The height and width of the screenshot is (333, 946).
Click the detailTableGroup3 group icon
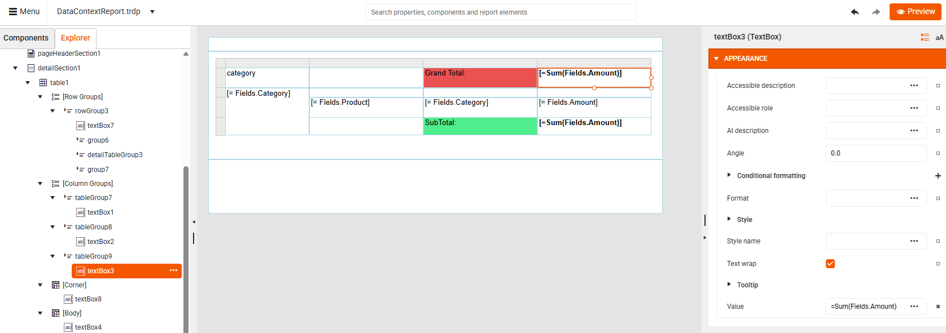point(81,155)
